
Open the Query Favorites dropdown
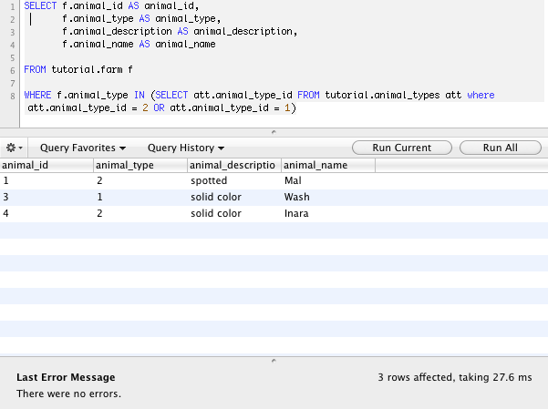click(x=83, y=148)
